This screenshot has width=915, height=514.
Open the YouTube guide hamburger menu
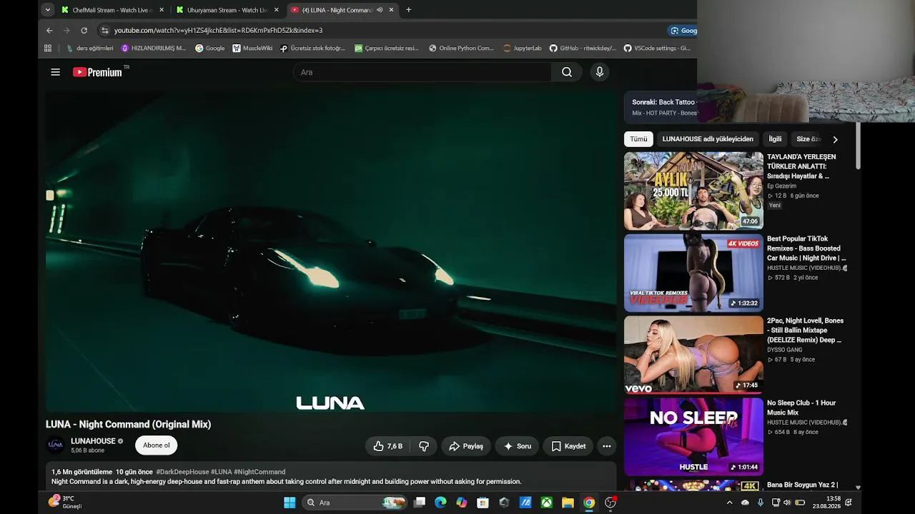[55, 72]
